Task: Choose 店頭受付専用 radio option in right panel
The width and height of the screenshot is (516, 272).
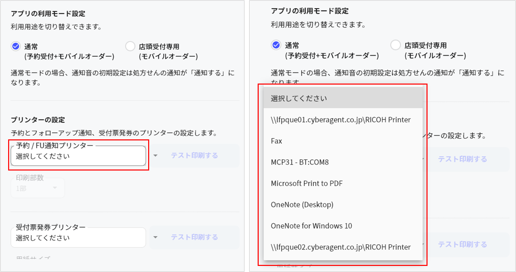Action: [x=395, y=45]
